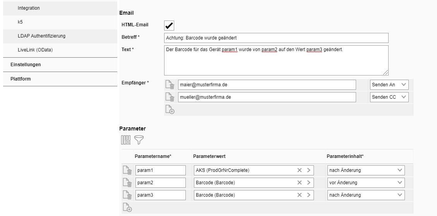Open LDAP Authentifizierung in sidebar
The width and height of the screenshot is (437, 216).
click(41, 36)
